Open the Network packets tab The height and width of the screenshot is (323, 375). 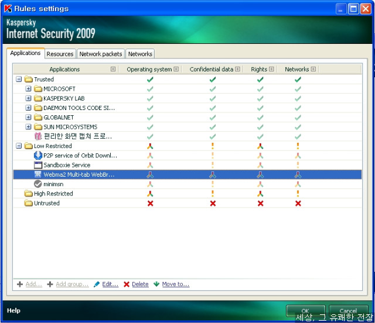(101, 54)
